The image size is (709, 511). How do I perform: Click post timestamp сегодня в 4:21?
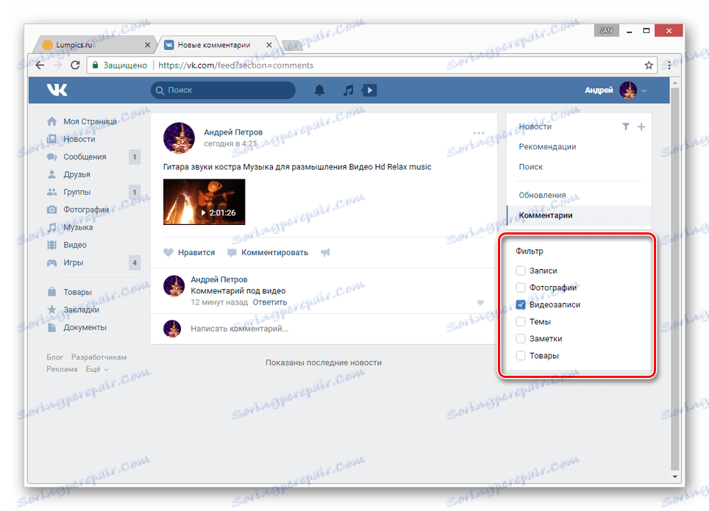[x=229, y=144]
